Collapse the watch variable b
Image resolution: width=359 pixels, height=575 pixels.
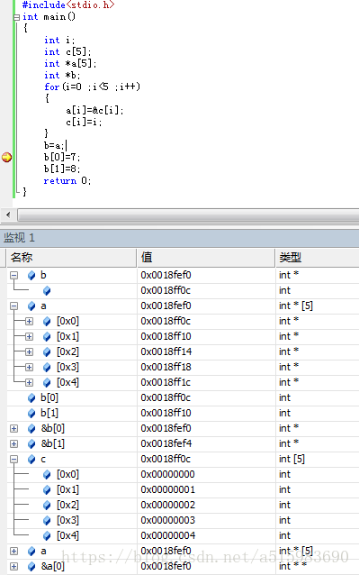pyautogui.click(x=13, y=275)
